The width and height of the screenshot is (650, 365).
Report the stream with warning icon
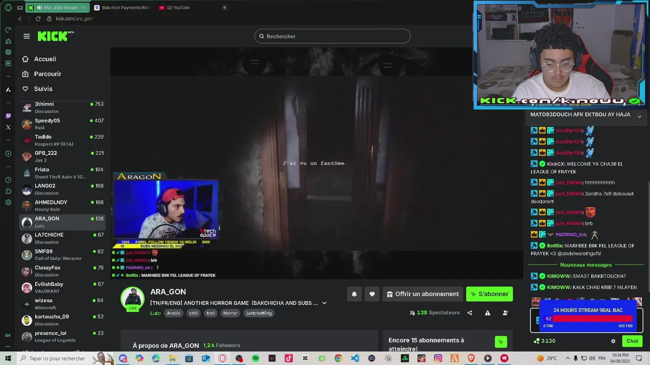coord(487,313)
